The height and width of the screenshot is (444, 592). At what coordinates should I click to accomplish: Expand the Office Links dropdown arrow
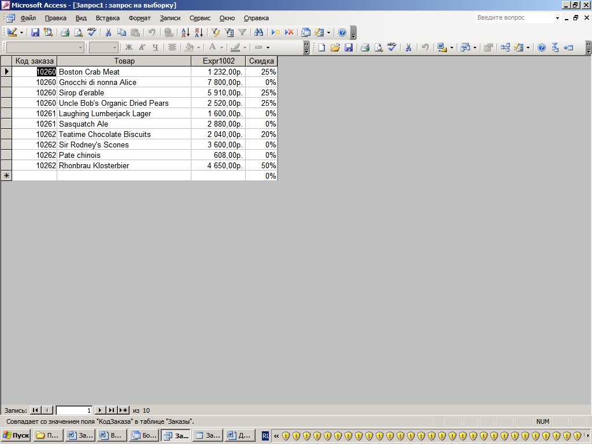(452, 47)
